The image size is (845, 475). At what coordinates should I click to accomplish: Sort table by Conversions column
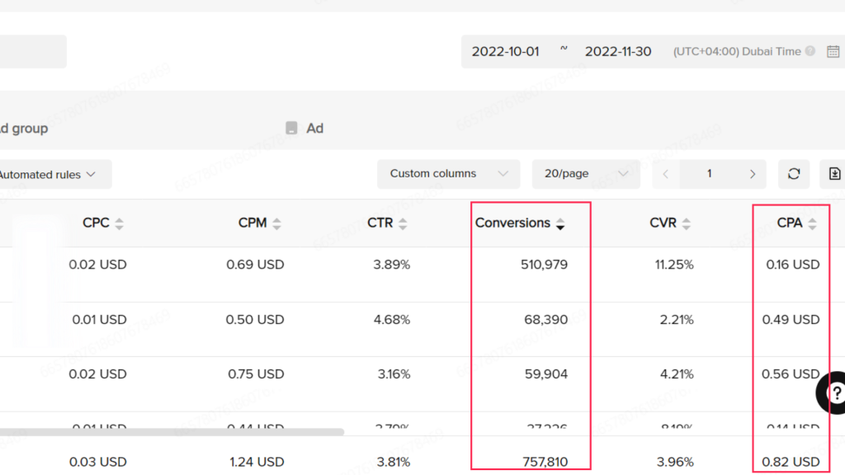point(560,223)
